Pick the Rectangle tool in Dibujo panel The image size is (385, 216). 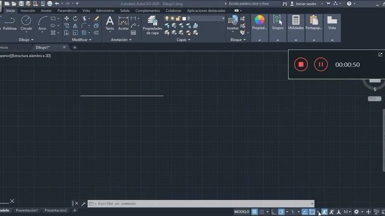53,19
